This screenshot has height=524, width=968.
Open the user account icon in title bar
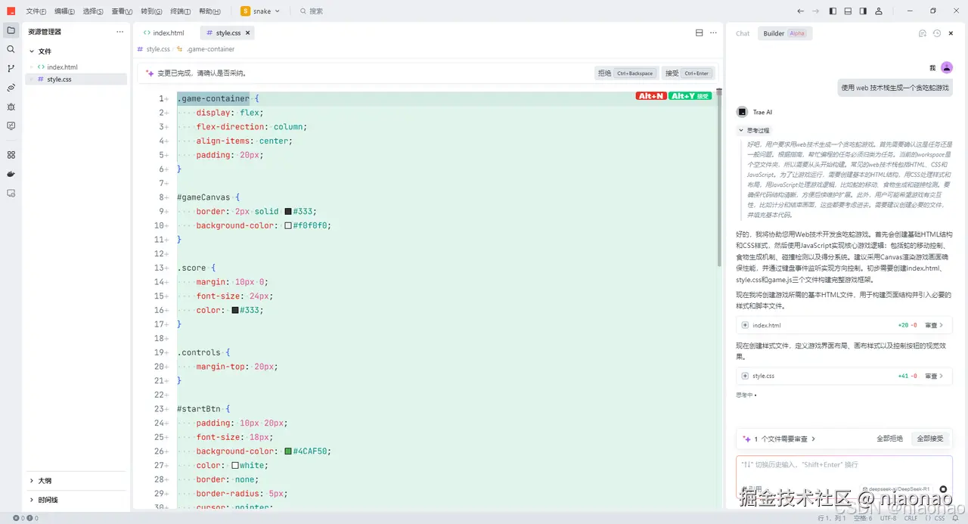pos(879,11)
